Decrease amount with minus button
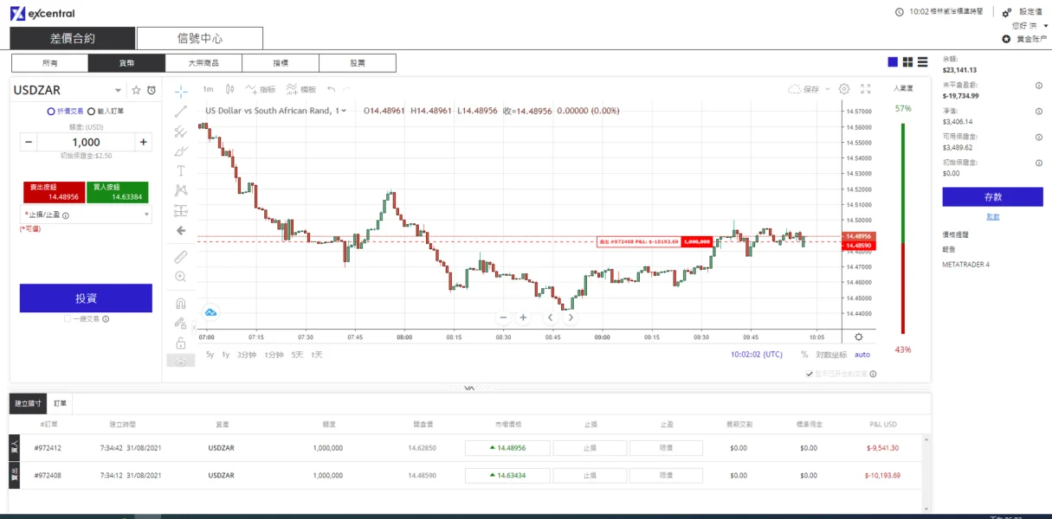The width and height of the screenshot is (1052, 519). point(29,142)
